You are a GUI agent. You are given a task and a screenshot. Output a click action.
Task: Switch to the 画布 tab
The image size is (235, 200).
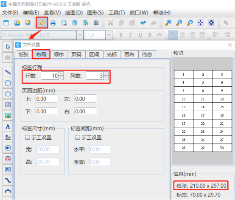[129, 54]
